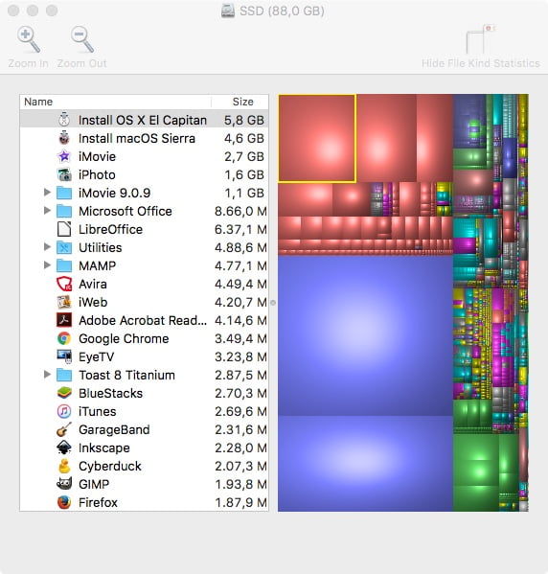
Task: Select the 'BlueStacks' row name
Action: point(110,393)
